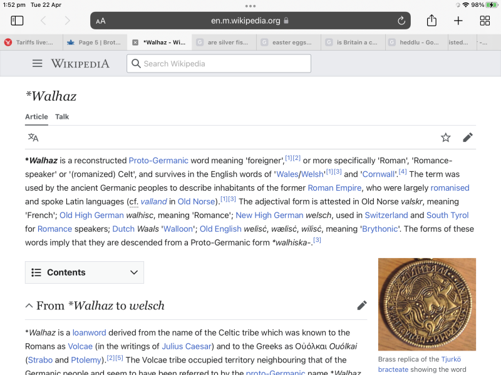This screenshot has height=375, width=501.
Task: Open the Old Norse link
Action: [197, 201]
